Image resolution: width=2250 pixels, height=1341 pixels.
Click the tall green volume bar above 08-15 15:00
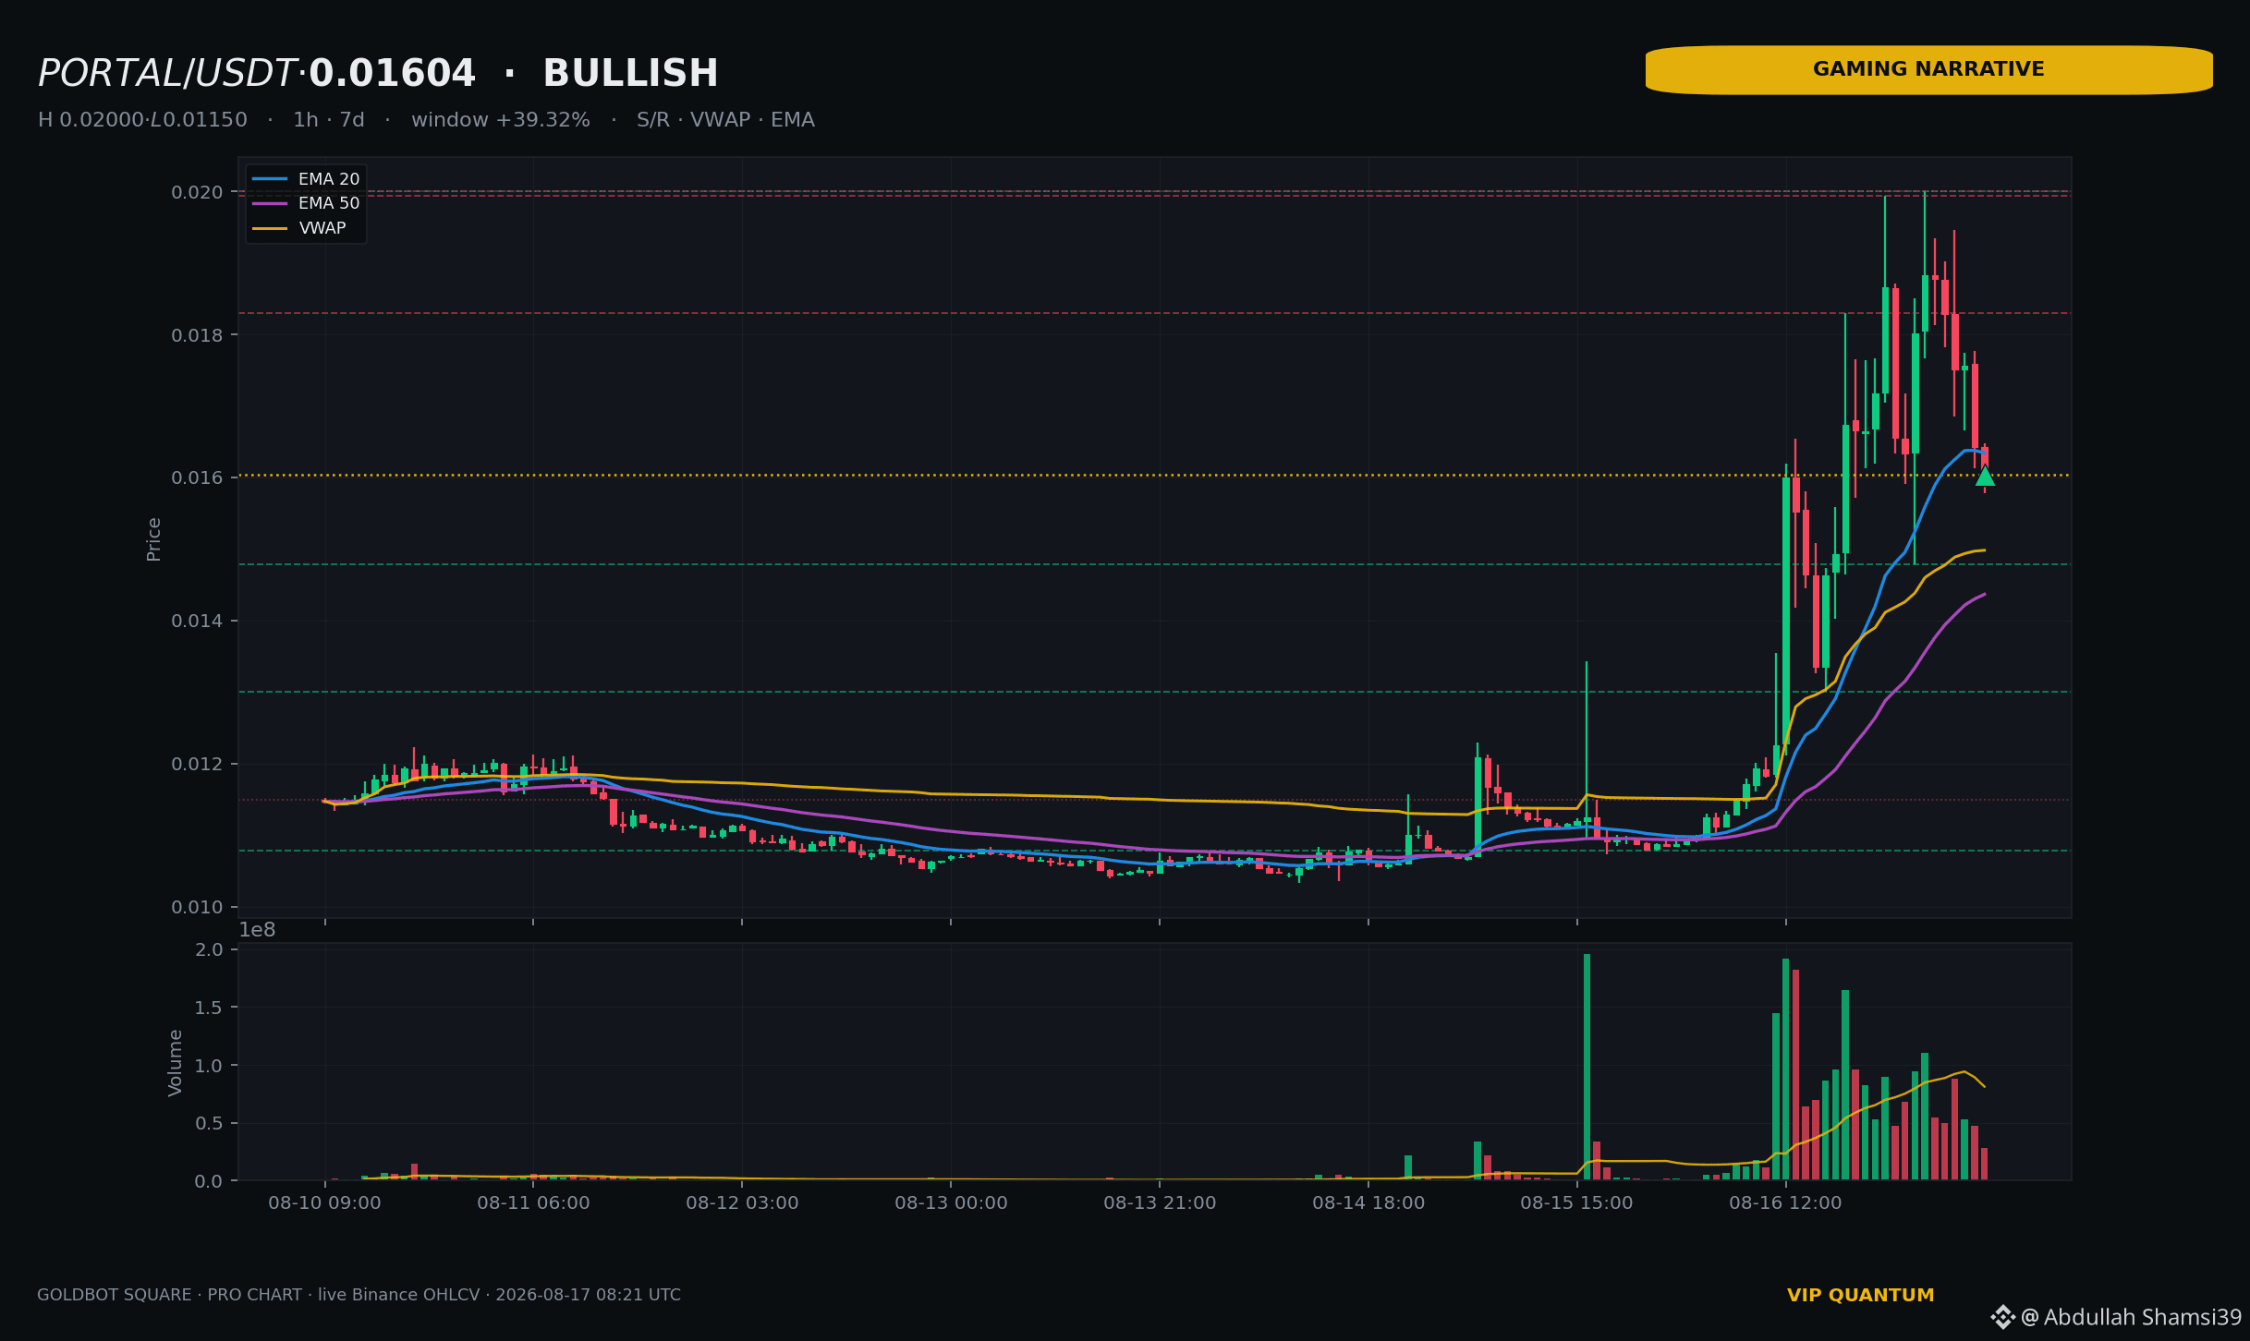point(1587,1067)
